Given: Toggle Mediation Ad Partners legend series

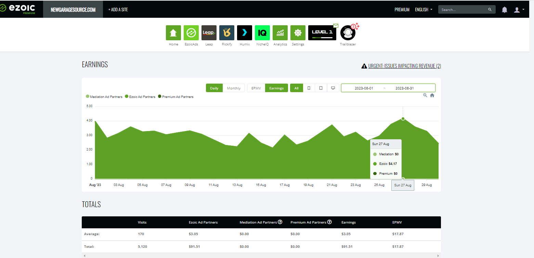Looking at the screenshot, I should tap(104, 97).
